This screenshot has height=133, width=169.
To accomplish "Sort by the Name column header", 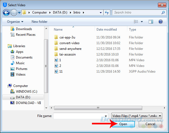I will pyautogui.click(x=58, y=30).
